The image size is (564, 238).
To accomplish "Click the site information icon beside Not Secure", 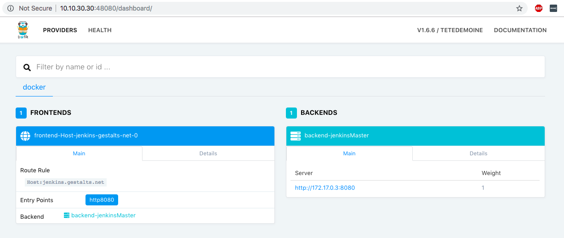I will pyautogui.click(x=11, y=8).
